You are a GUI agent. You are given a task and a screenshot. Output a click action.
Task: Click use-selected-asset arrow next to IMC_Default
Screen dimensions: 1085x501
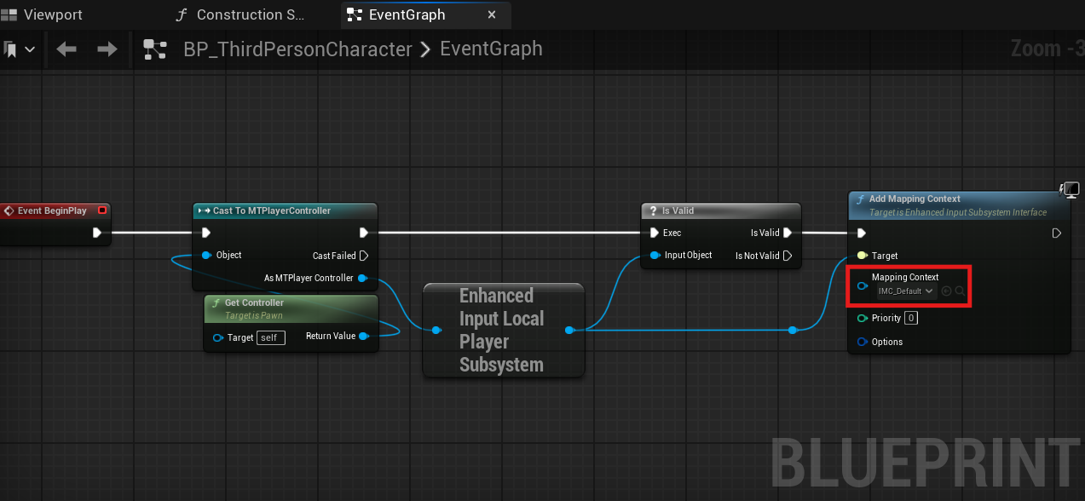coord(946,291)
